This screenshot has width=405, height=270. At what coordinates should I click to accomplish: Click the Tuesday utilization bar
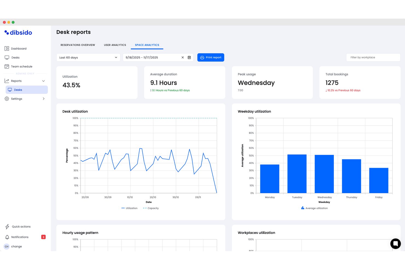pyautogui.click(x=297, y=174)
